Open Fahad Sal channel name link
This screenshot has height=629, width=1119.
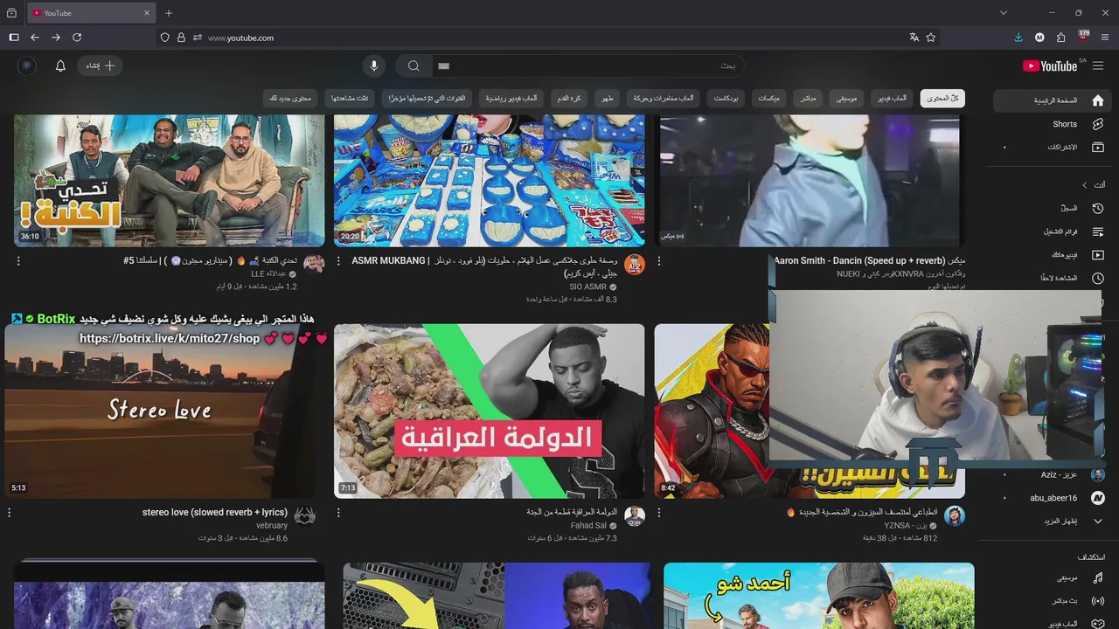(588, 526)
